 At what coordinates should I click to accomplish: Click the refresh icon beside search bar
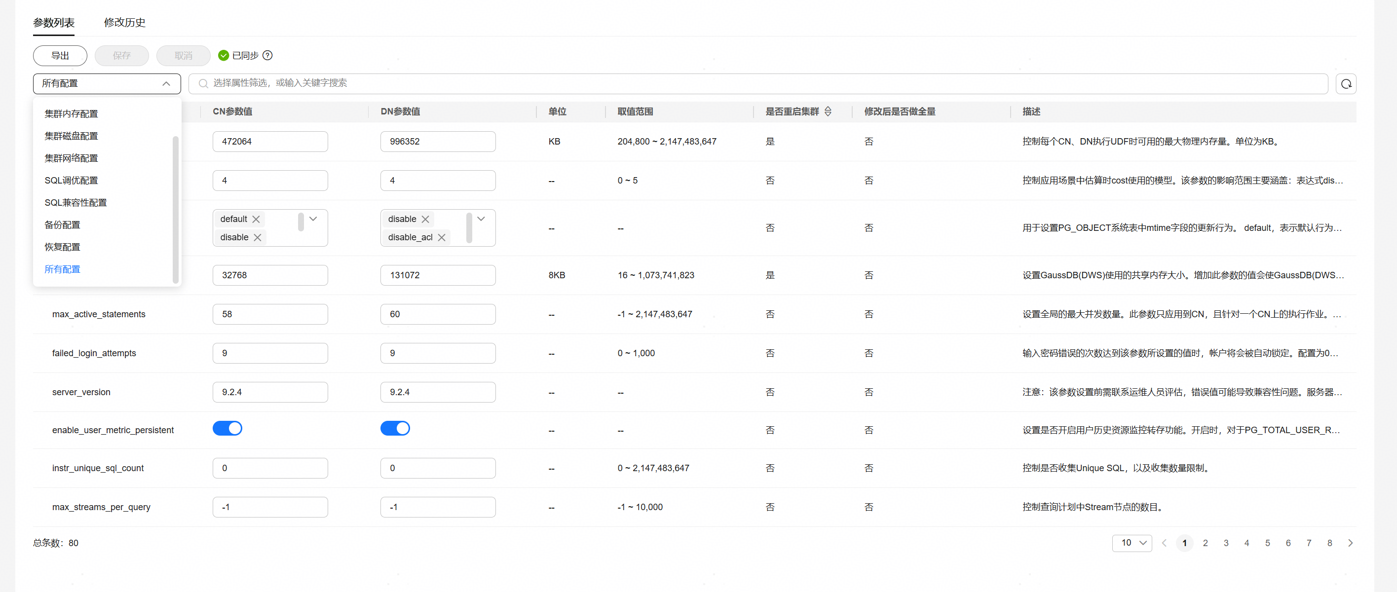pos(1346,83)
